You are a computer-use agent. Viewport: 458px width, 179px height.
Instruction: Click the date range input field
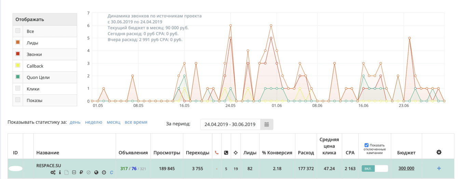[230, 124]
